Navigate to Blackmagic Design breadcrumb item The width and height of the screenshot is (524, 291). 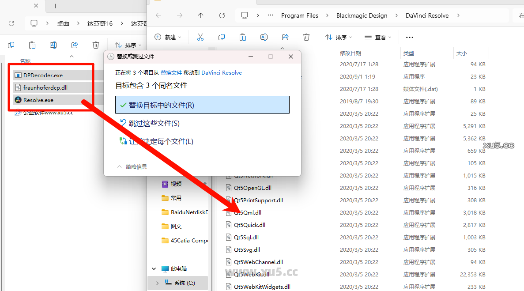coord(362,15)
